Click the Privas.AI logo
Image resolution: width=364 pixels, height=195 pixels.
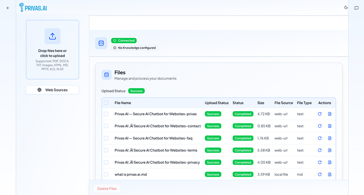click(x=33, y=8)
